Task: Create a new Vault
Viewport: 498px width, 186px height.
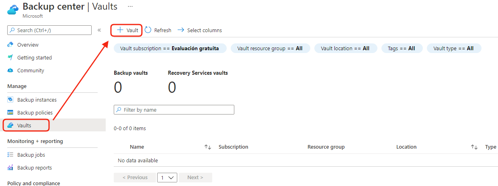Action: pos(127,30)
